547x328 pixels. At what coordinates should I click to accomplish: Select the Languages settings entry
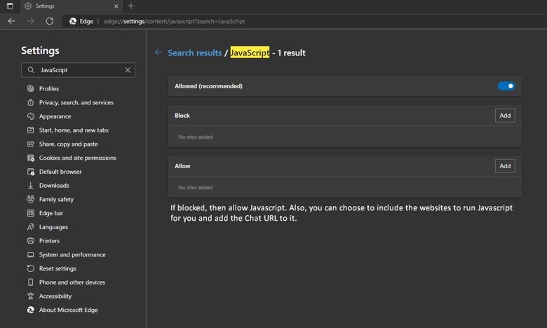click(x=53, y=227)
